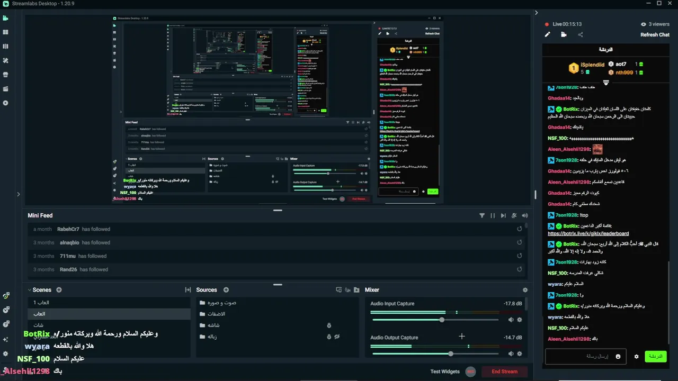Toggle mute event alerts bell icon

(514, 215)
